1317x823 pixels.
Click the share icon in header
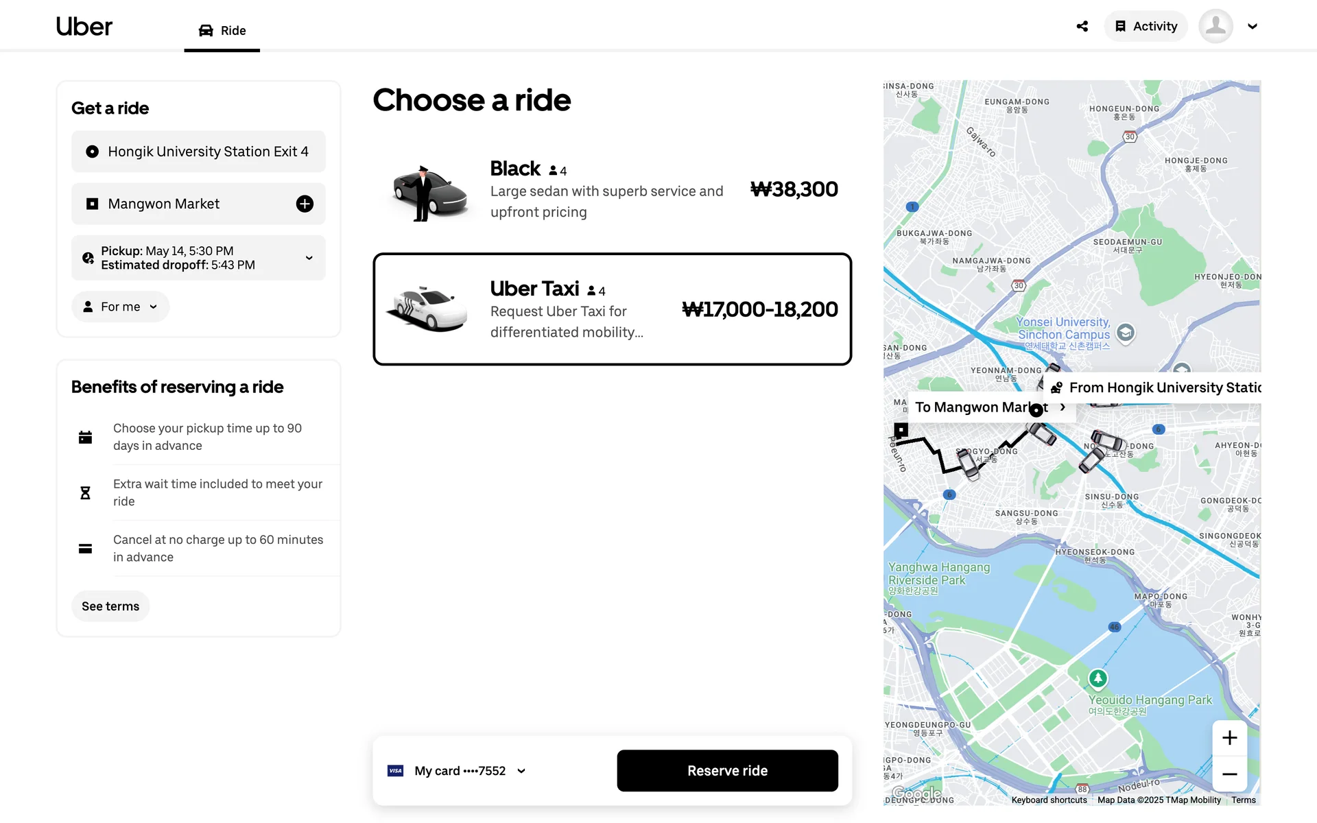[x=1082, y=26]
